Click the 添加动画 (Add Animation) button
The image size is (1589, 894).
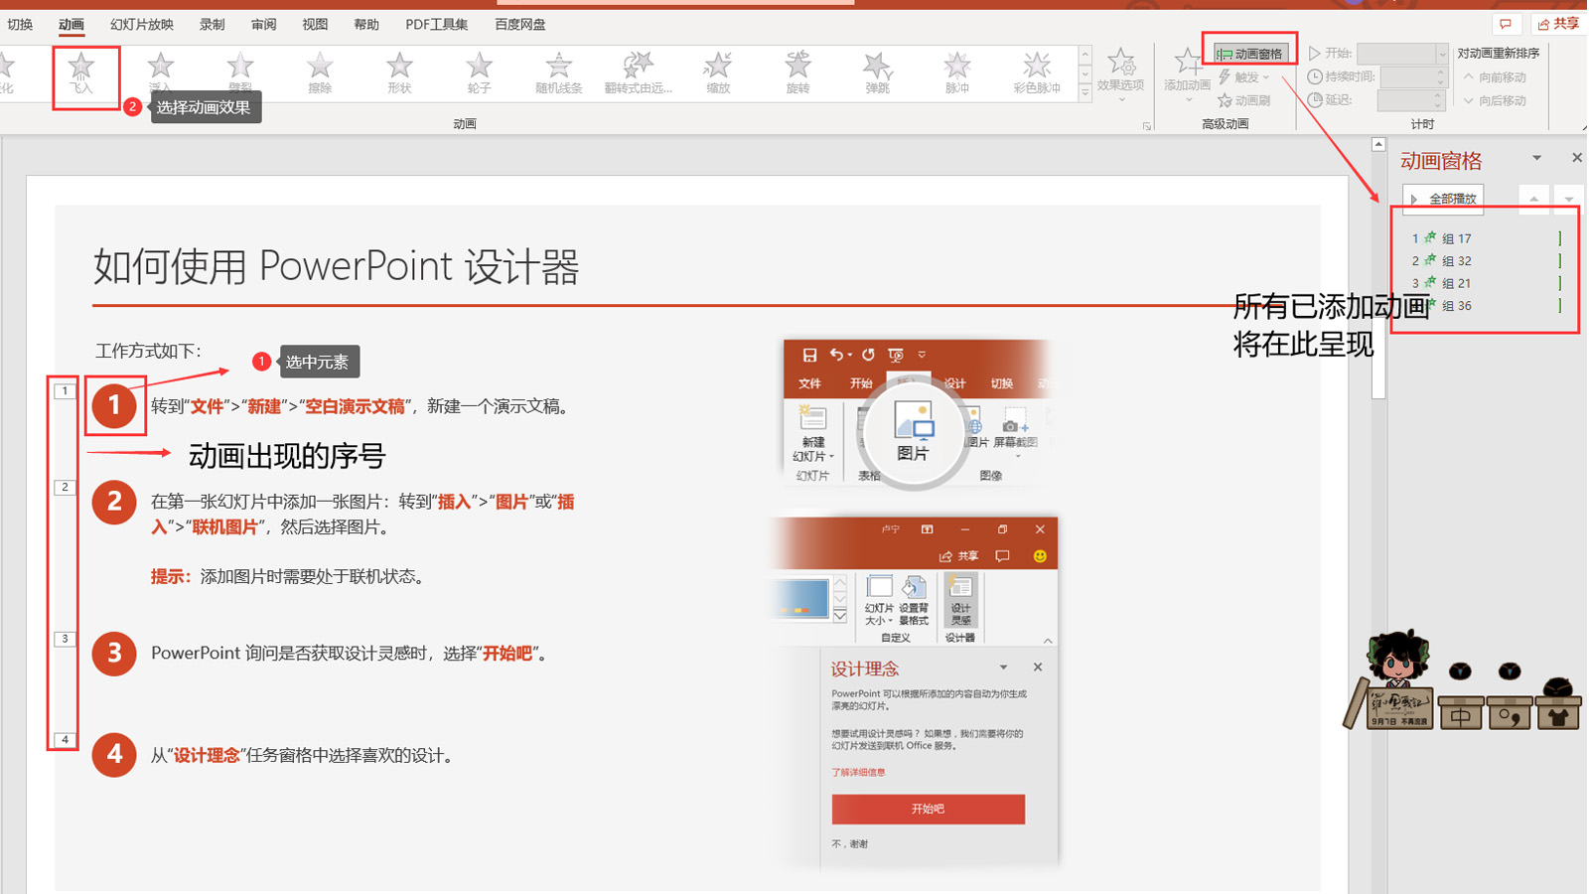(x=1187, y=72)
